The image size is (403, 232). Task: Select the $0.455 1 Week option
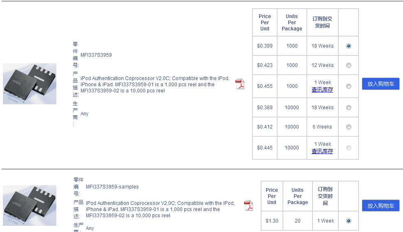pyautogui.click(x=349, y=86)
